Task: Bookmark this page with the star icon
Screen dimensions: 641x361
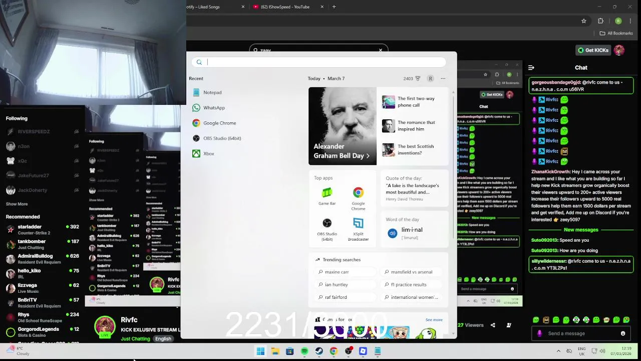Action: click(x=583, y=21)
